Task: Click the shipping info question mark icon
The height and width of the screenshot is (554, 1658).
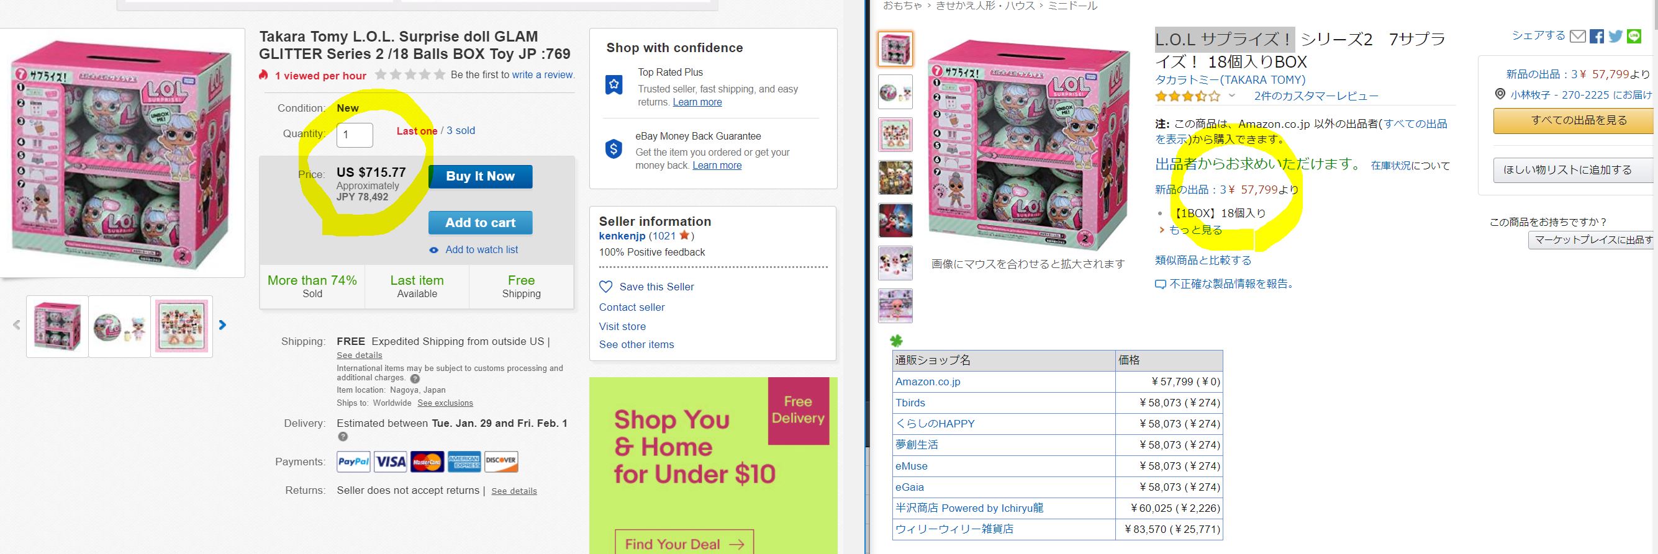Action: 415,378
